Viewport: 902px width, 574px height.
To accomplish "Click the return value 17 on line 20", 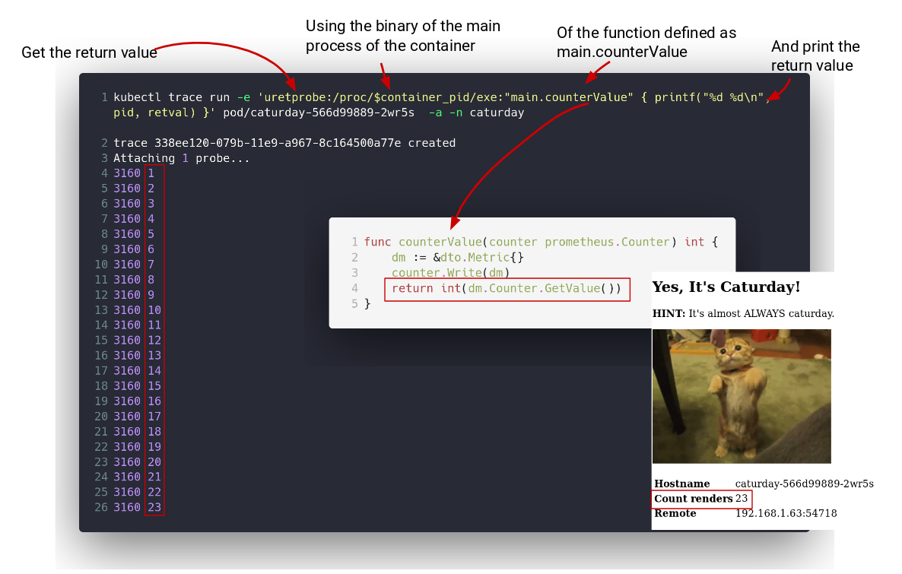I will coord(154,417).
